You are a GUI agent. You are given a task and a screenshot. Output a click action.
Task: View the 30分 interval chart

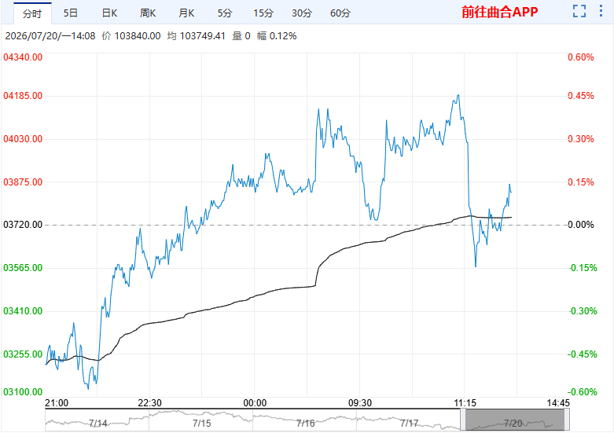coord(302,13)
